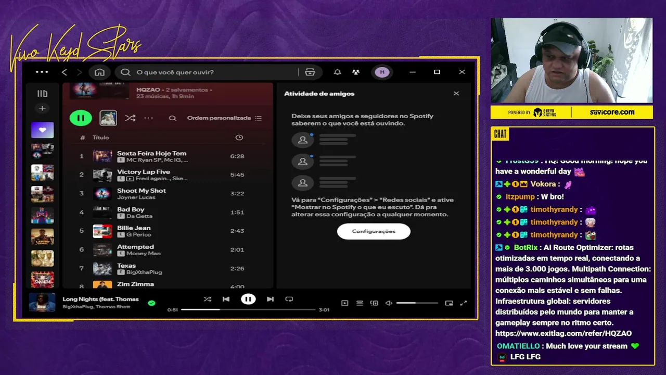Pause the playlist with the green button
Screen dimensions: 666x375
pos(81,118)
